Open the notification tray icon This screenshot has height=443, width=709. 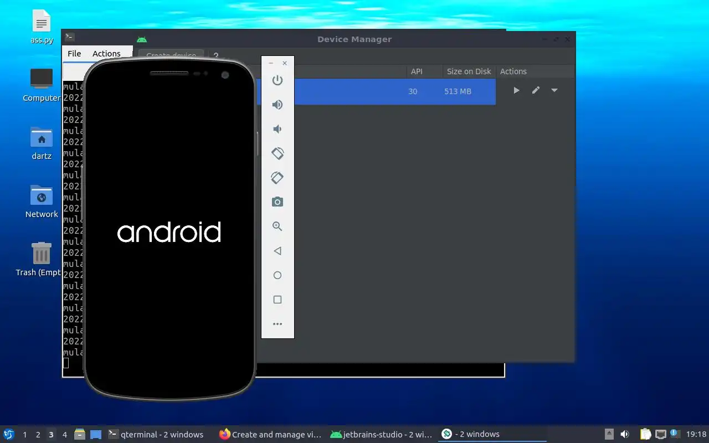click(675, 434)
